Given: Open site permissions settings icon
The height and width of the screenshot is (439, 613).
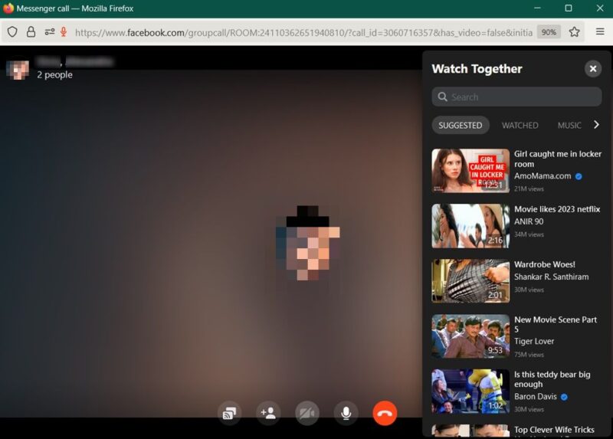Looking at the screenshot, I should (49, 31).
